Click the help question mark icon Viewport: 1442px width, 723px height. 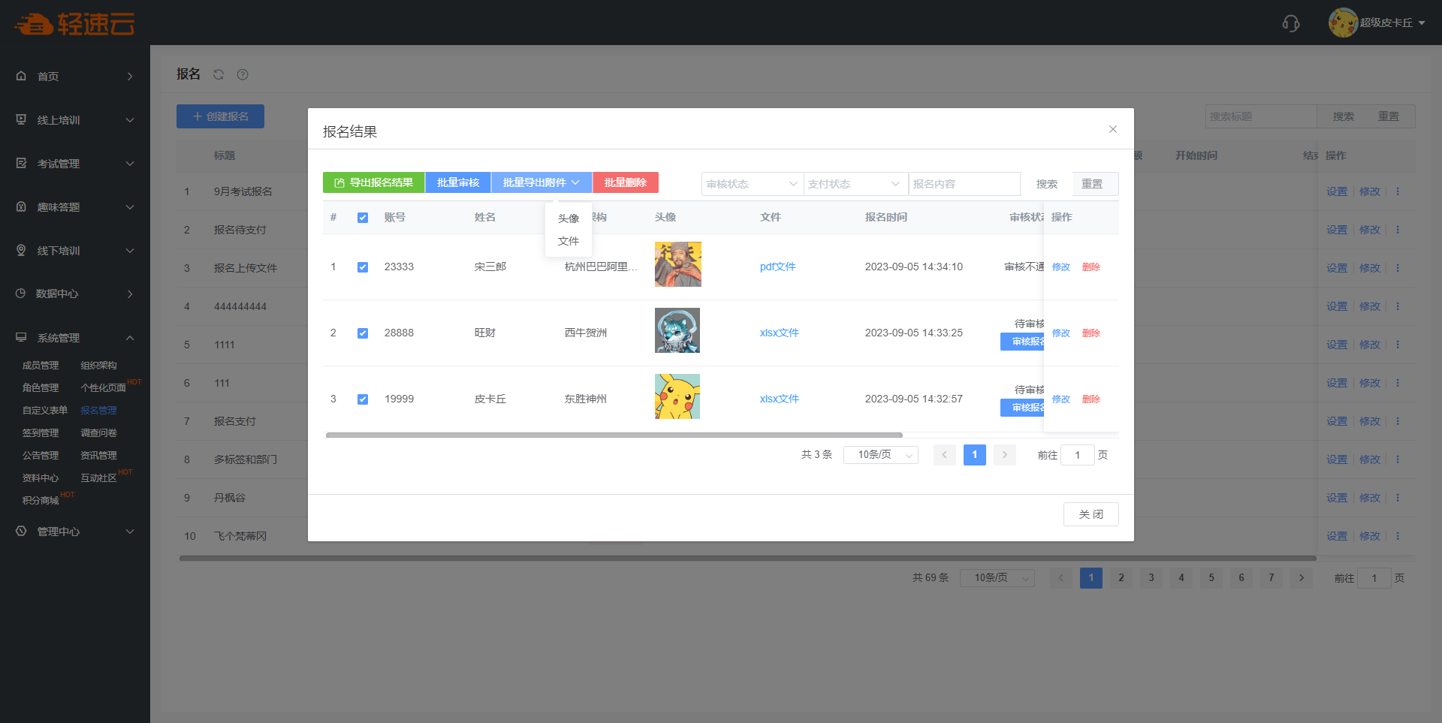[243, 74]
